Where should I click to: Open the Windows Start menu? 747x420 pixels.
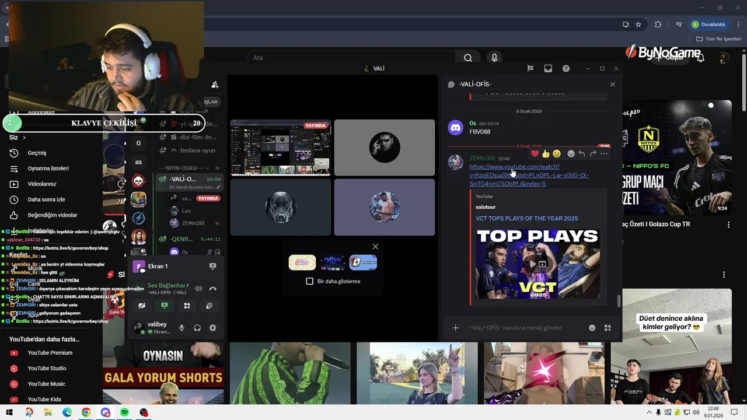9,412
